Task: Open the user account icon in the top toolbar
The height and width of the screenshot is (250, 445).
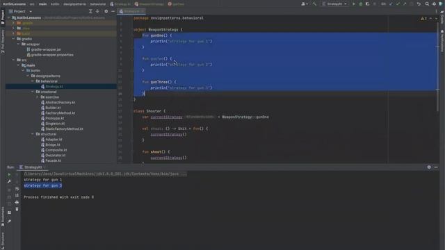Action: [x=305, y=4]
